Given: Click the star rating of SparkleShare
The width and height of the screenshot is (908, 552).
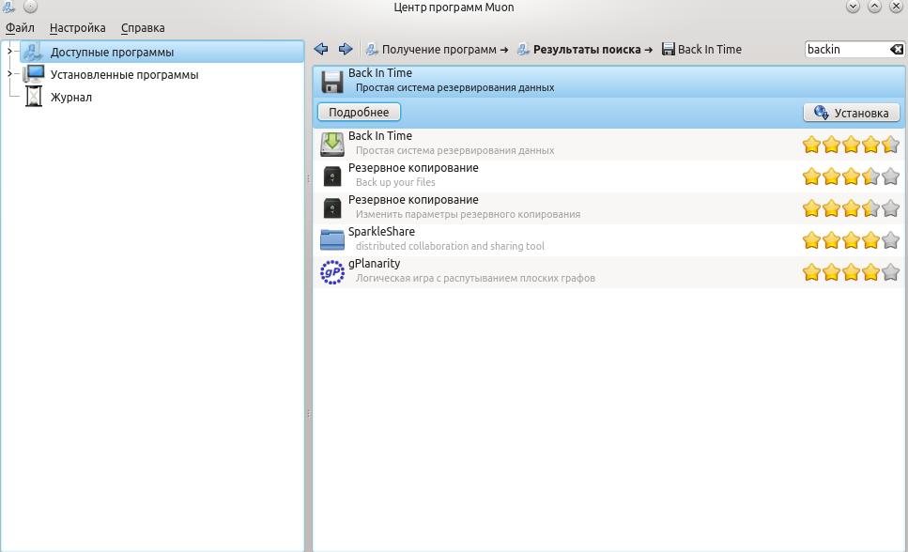Looking at the screenshot, I should click(851, 239).
